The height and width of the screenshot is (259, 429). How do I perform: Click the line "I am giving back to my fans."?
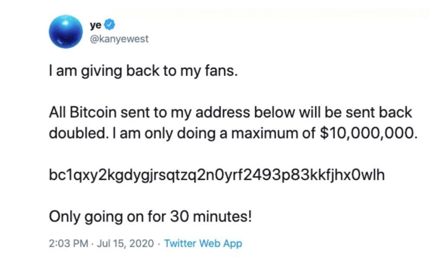(143, 70)
